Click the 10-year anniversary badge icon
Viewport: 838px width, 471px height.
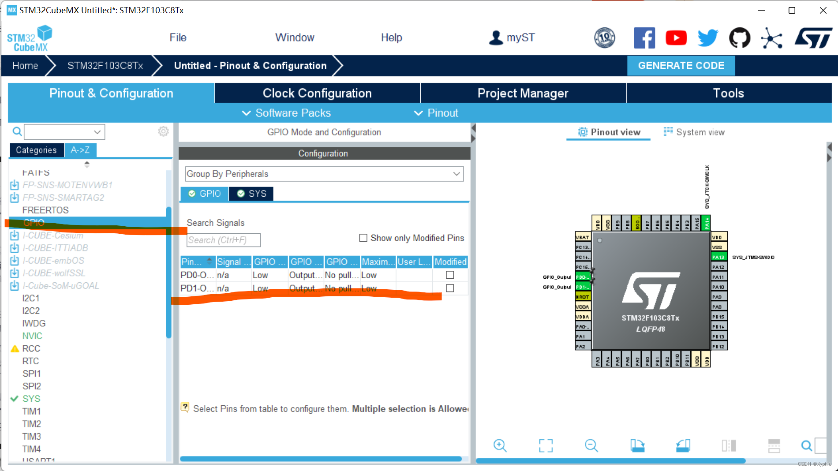coord(605,38)
